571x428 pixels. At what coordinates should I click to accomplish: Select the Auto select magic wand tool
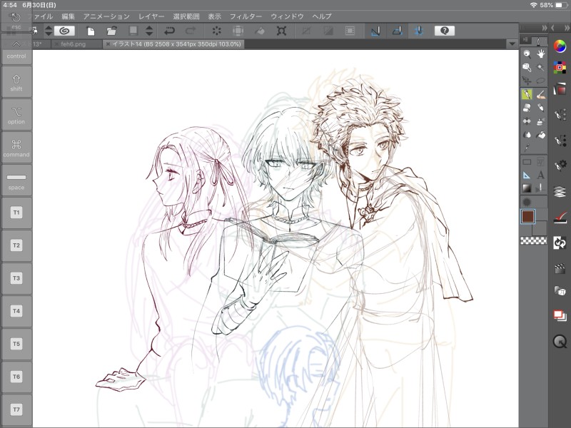541,67
